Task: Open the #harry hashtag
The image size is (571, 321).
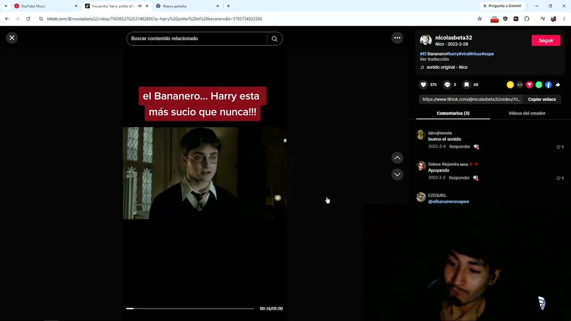Action: click(452, 54)
